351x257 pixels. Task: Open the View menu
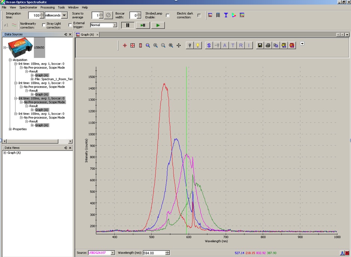(x=13, y=8)
